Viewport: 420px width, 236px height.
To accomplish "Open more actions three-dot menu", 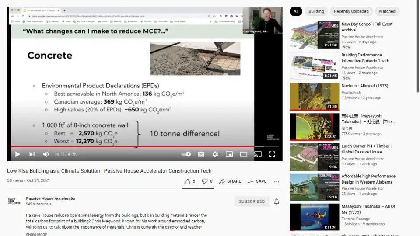I will [276, 181].
